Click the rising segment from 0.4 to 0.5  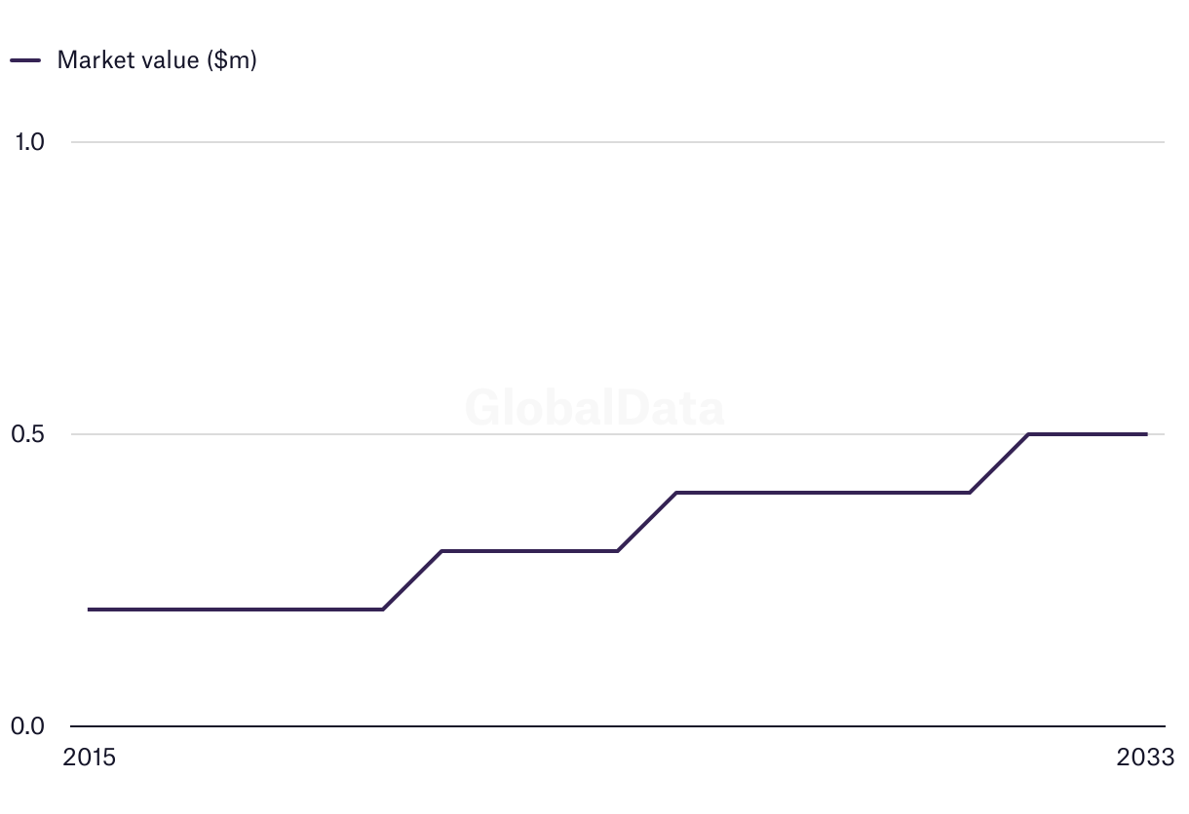coord(1000,463)
